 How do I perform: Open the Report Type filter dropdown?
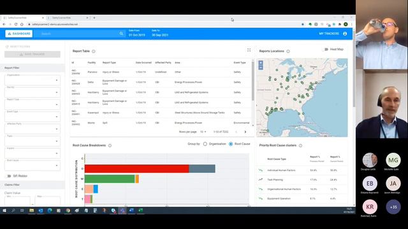(33, 104)
